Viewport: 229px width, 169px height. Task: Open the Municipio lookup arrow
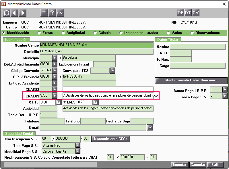pyautogui.click(x=55, y=58)
